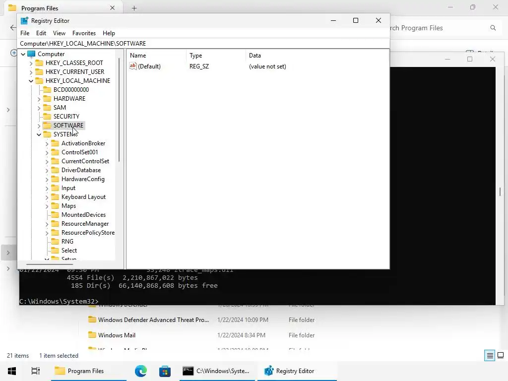This screenshot has height=381, width=508.
Task: Expand the DriverDatabase key
Action: [47, 171]
